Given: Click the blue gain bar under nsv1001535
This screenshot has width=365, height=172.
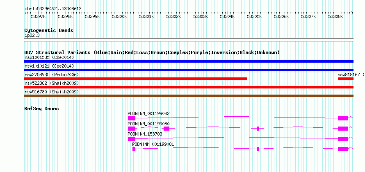Looking at the screenshot, I should pos(189,61).
